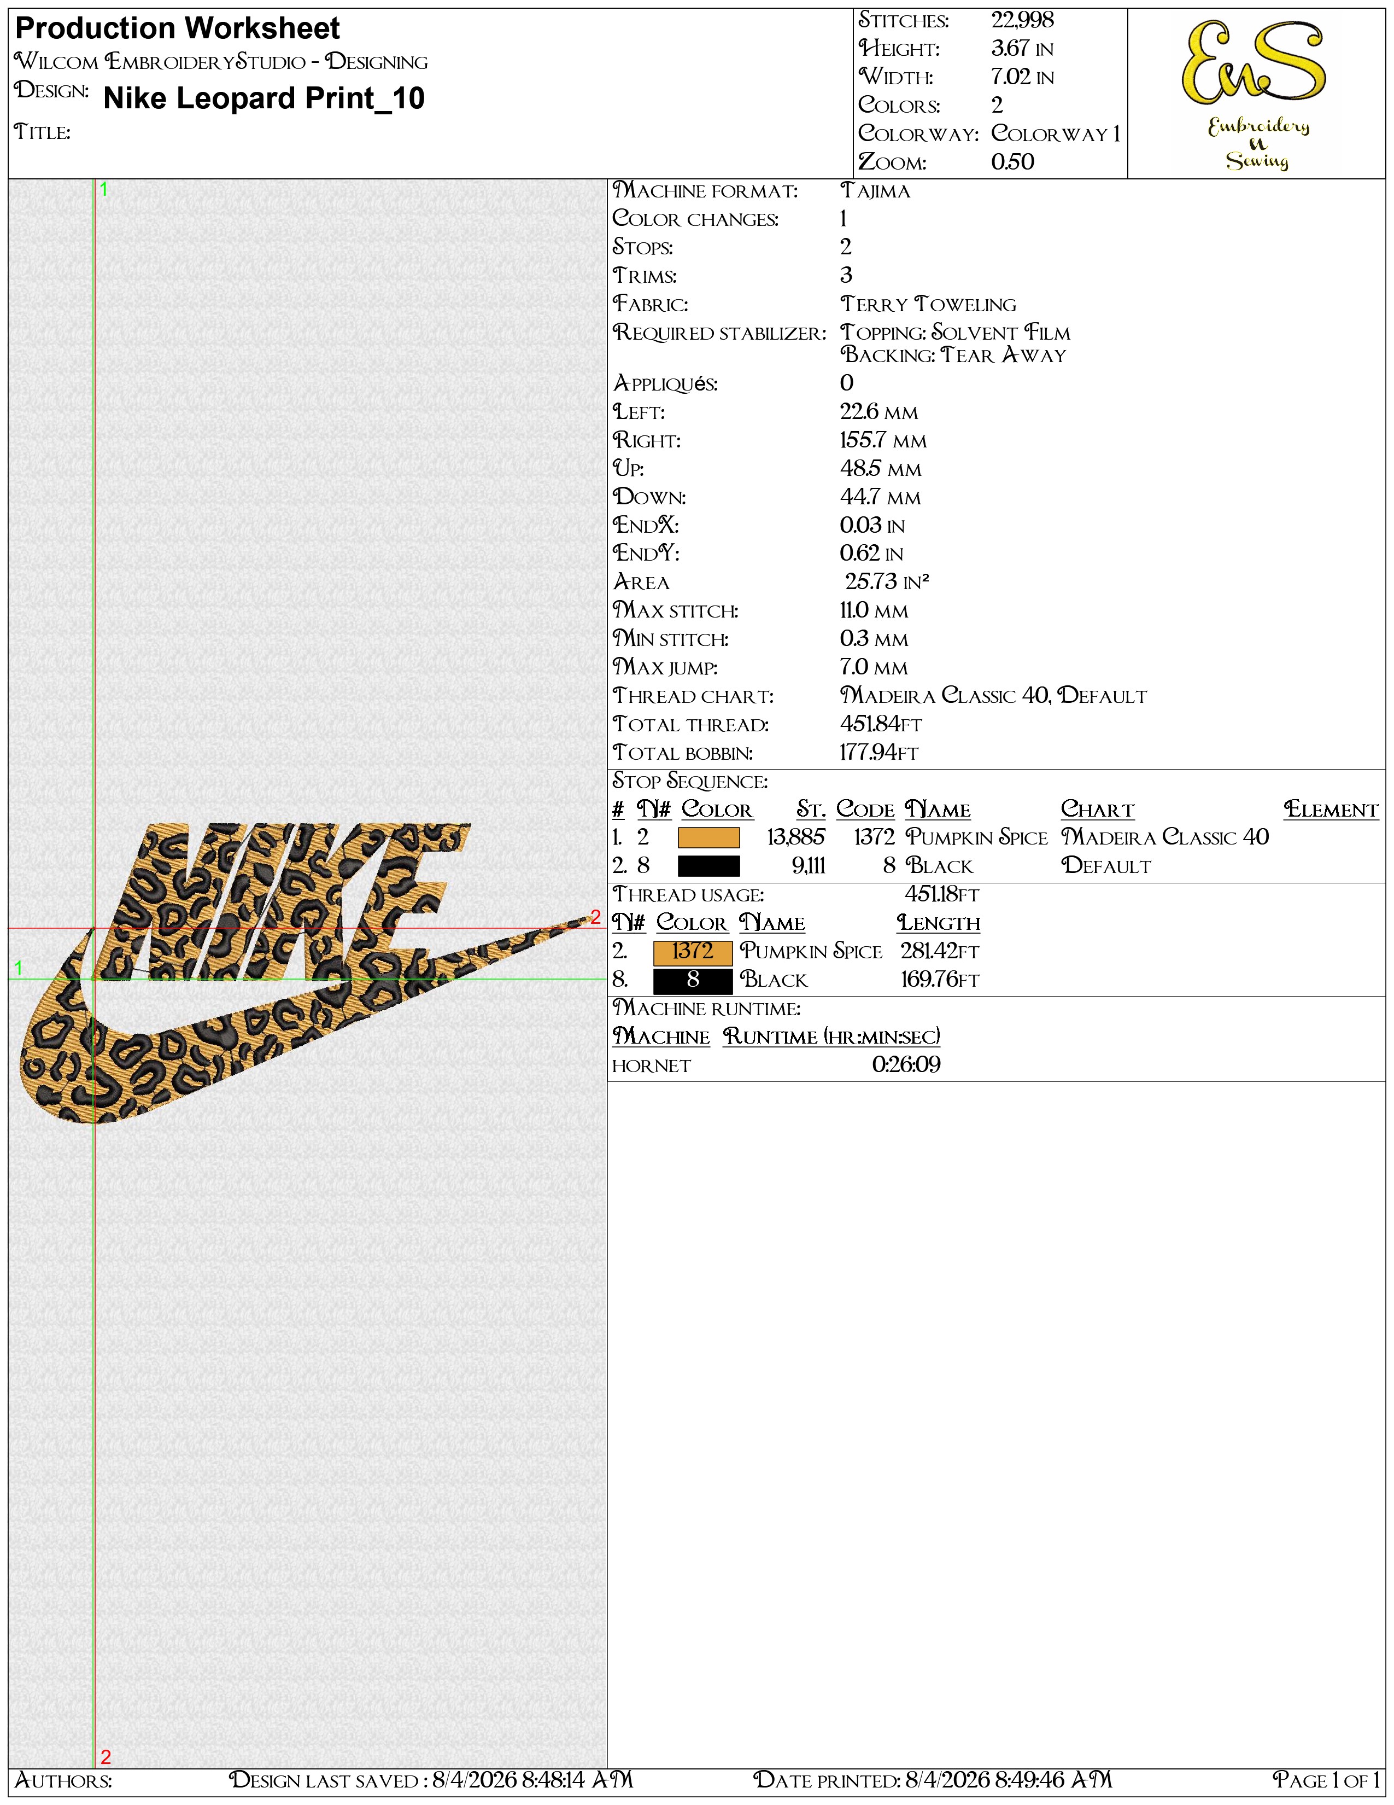Click the max stitch value 11.0 mm

[874, 611]
